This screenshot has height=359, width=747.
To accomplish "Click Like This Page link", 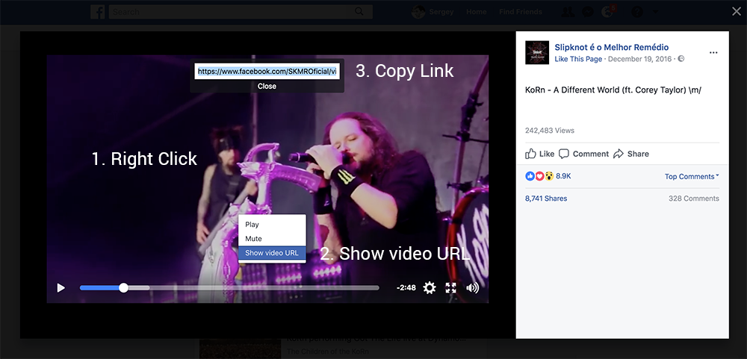I will click(578, 59).
